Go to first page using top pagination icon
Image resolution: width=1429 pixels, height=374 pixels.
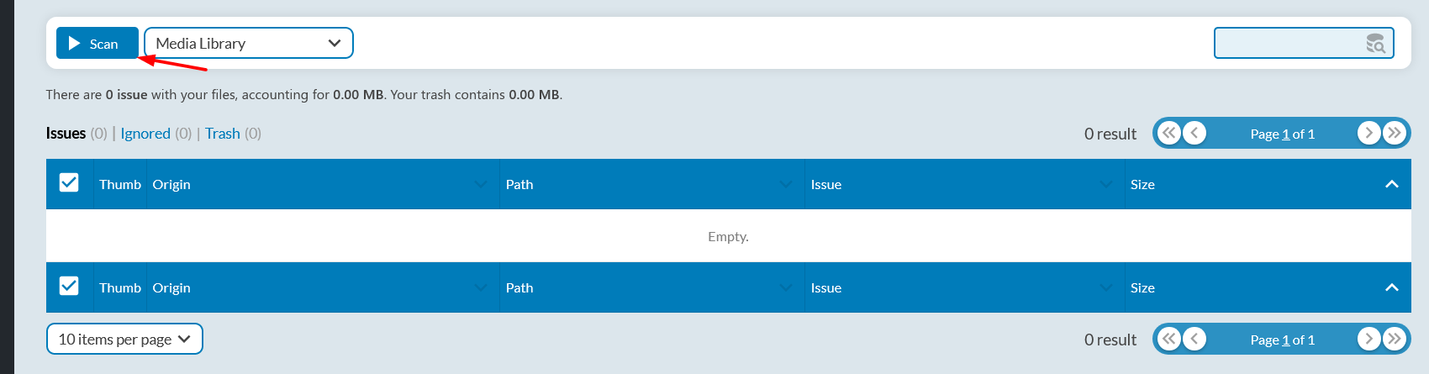tap(1169, 133)
